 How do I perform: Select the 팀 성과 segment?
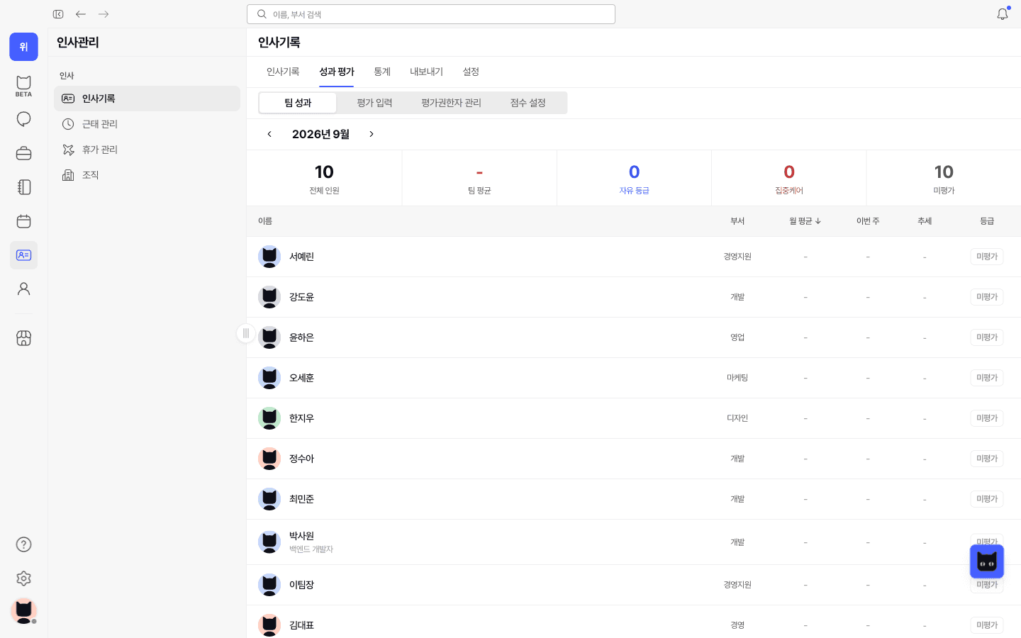(298, 103)
